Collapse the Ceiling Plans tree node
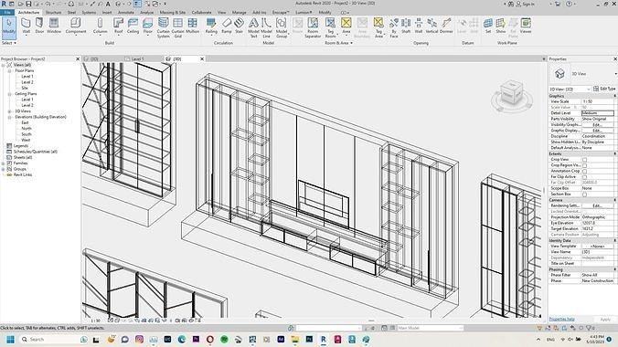Image resolution: width=618 pixels, height=347 pixels. pos(10,94)
